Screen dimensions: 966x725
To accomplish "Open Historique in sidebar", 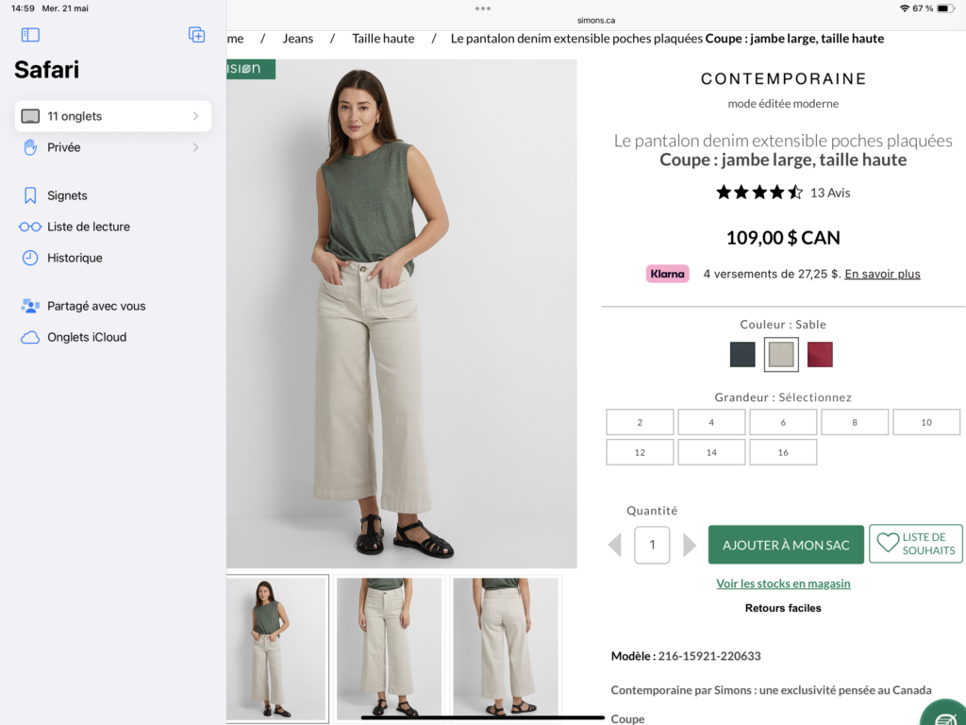I will coord(75,258).
